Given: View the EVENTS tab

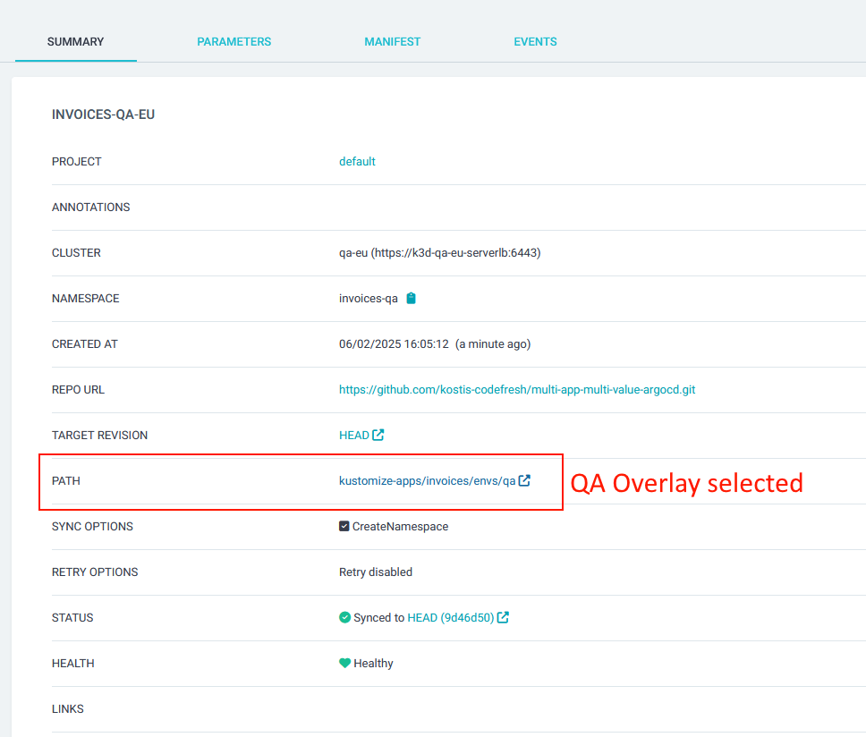Looking at the screenshot, I should tap(535, 41).
